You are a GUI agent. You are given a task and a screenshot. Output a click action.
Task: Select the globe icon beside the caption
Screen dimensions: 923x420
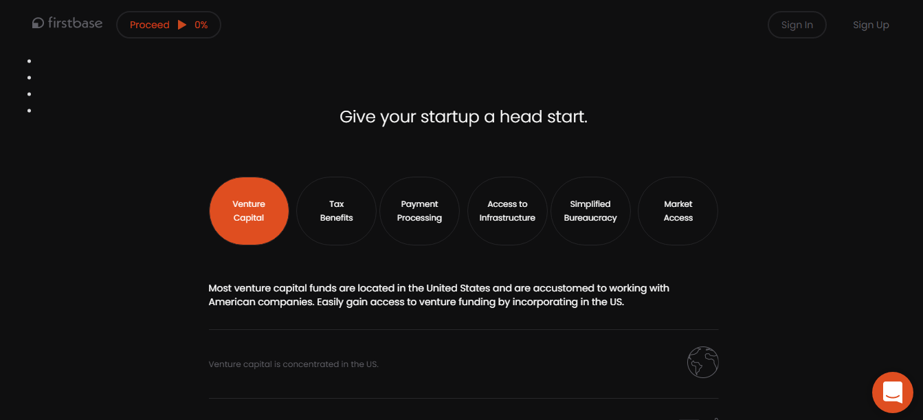[702, 362]
